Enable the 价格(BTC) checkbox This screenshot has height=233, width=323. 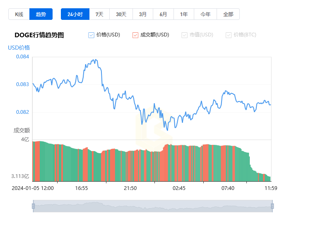[229, 35]
